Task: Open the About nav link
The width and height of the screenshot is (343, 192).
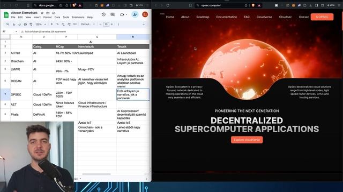Action: point(185,17)
